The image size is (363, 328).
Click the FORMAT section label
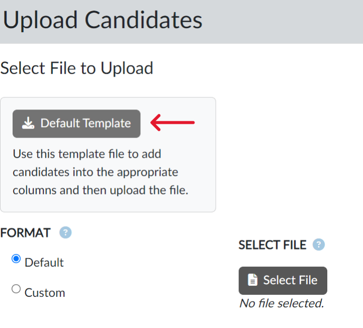coord(26,233)
